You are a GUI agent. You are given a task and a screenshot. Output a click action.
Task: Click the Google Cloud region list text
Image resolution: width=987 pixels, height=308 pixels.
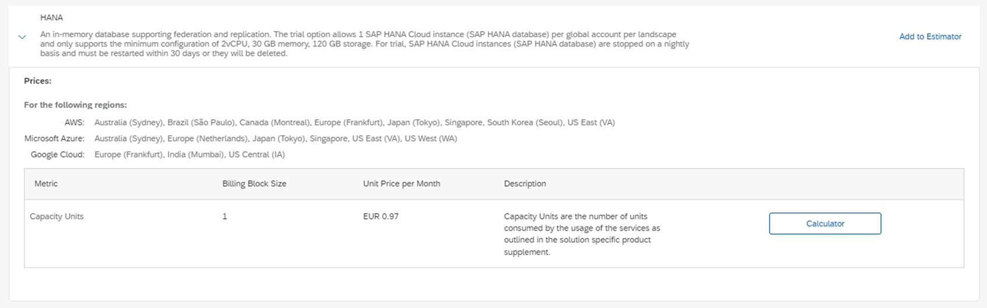[x=189, y=154]
